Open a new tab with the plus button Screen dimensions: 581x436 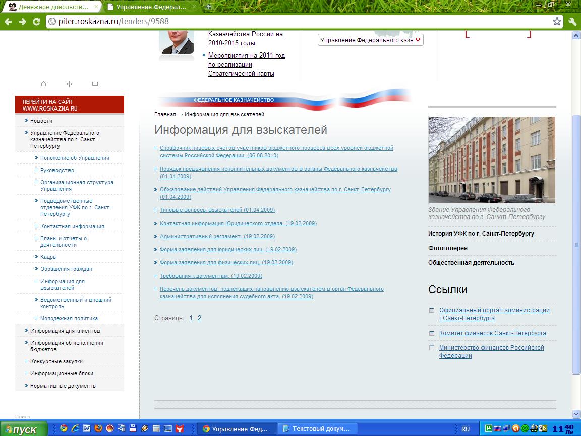click(x=209, y=7)
